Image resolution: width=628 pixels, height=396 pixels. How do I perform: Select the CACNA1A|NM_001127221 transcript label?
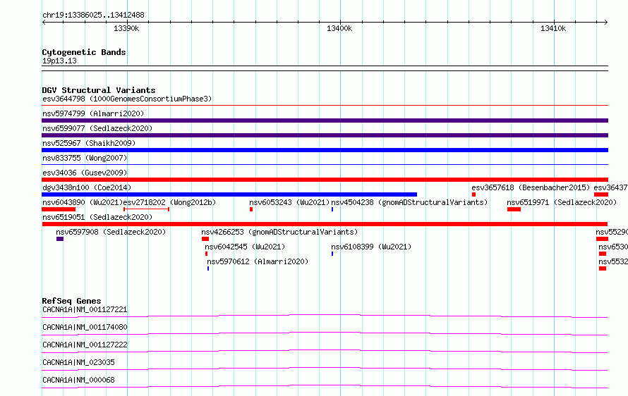[x=85, y=309]
